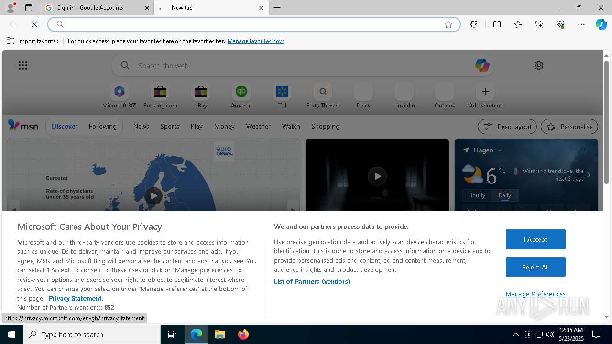
Task: Open the Booking.com shortcut
Action: (160, 96)
